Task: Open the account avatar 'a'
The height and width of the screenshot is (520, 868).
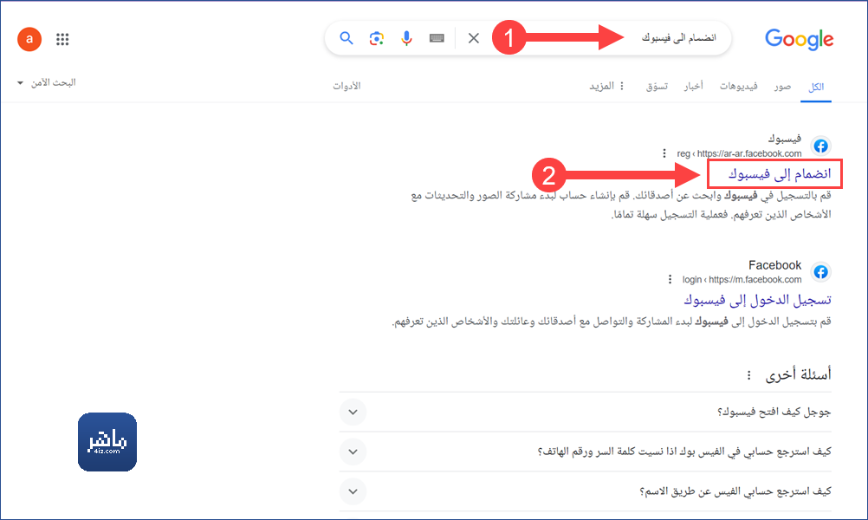Action: 29,39
